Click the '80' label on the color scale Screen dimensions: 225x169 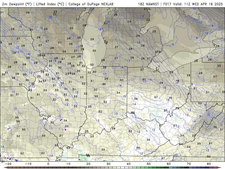pos(209,164)
